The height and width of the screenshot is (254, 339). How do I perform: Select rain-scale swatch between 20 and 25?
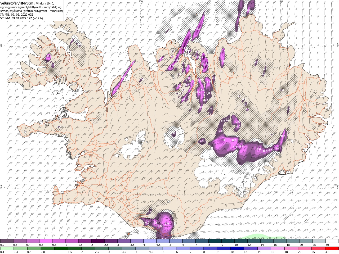pyautogui.click(x=305, y=248)
